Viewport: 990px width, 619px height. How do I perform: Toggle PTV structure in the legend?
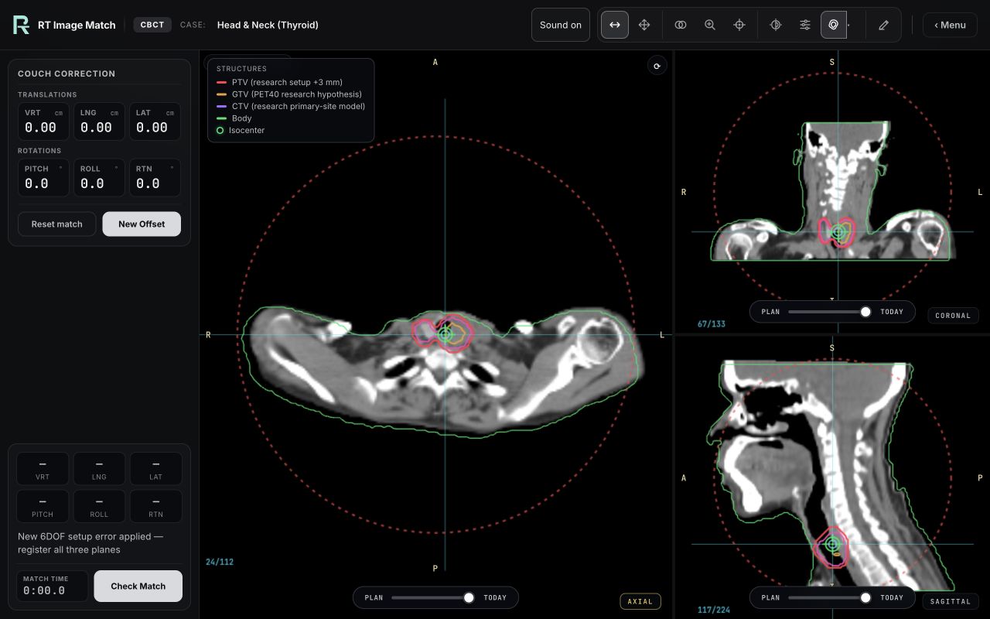(291, 82)
